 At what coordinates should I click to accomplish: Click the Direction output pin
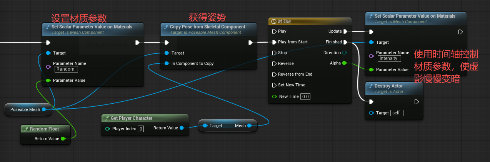coord(345,53)
